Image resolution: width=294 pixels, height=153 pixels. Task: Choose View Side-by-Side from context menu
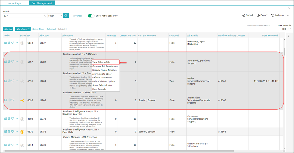tap(106, 62)
